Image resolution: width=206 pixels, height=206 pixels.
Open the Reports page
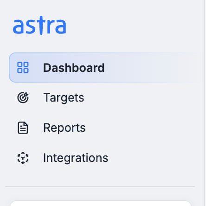[x=64, y=128]
